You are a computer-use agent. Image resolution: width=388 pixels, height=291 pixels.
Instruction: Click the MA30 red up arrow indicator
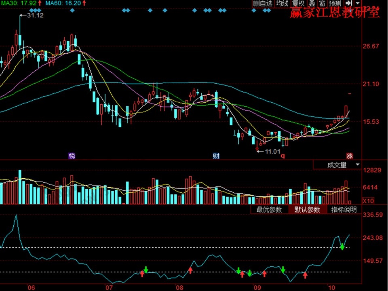coord(40,3)
